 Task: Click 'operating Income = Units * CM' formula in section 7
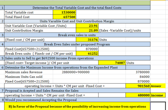click(x=51, y=95)
